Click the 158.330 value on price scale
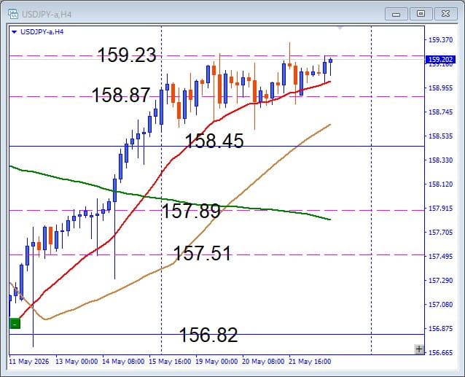 tap(441, 160)
